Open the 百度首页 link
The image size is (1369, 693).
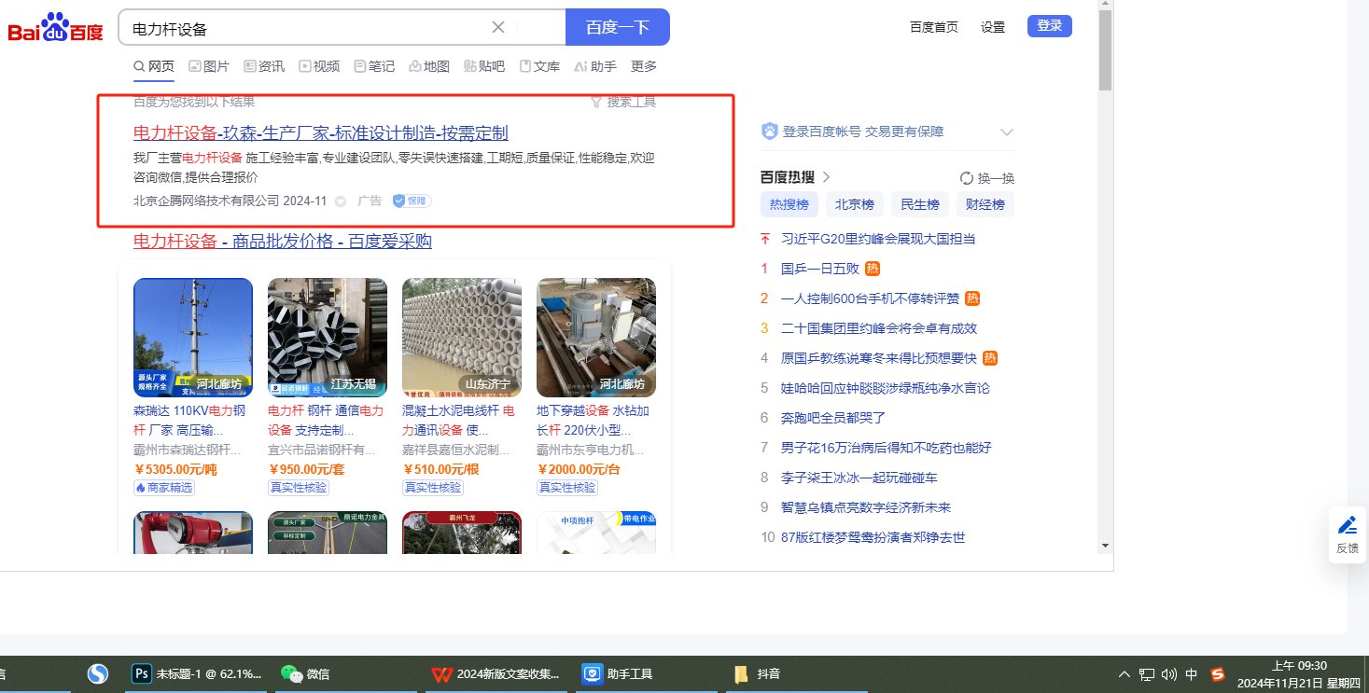[934, 27]
